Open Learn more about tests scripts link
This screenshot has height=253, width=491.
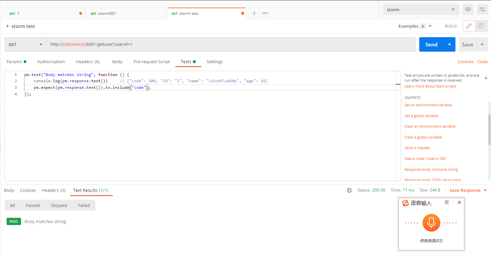click(x=430, y=86)
